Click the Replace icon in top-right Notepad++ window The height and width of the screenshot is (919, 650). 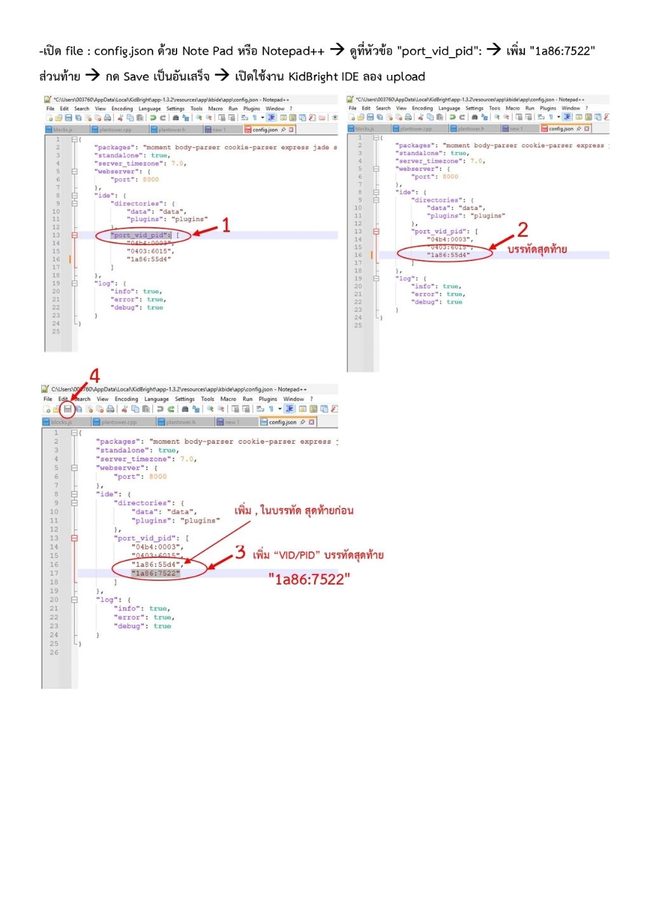[x=484, y=117]
